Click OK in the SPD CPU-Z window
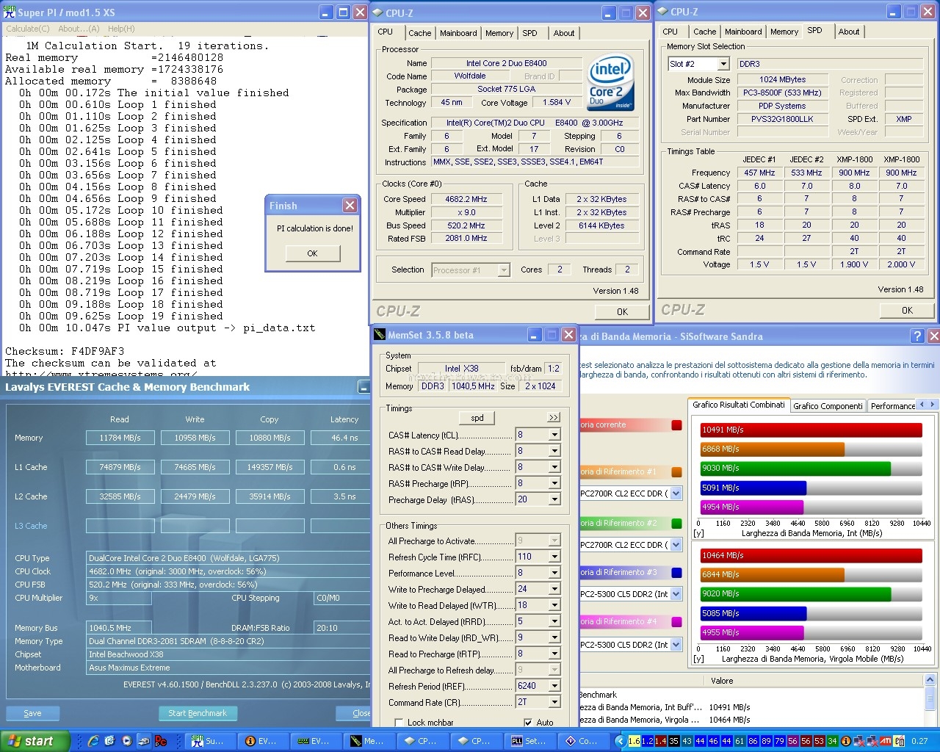This screenshot has height=752, width=940. (907, 310)
